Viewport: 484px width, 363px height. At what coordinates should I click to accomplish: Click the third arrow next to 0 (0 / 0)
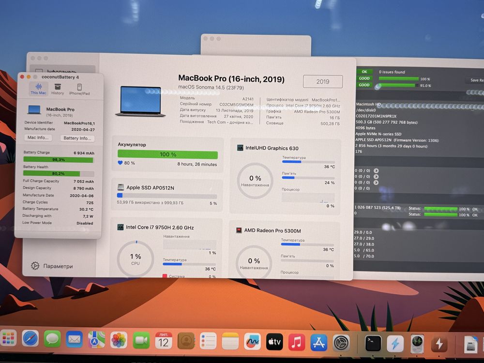click(x=376, y=182)
